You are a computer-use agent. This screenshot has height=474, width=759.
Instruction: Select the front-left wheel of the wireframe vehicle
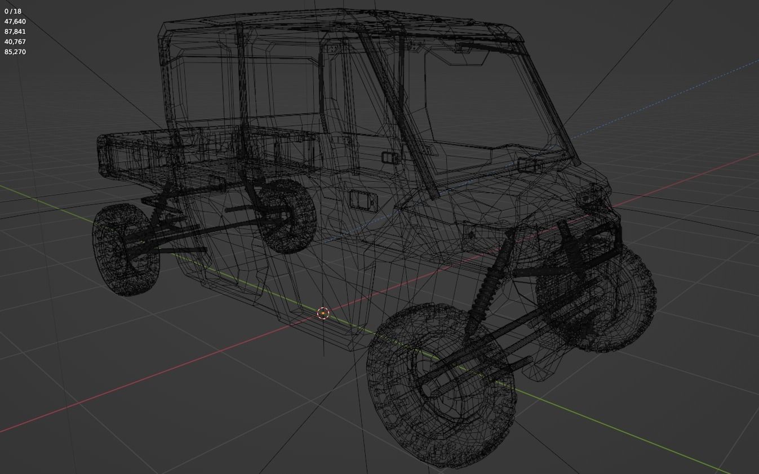pos(441,385)
